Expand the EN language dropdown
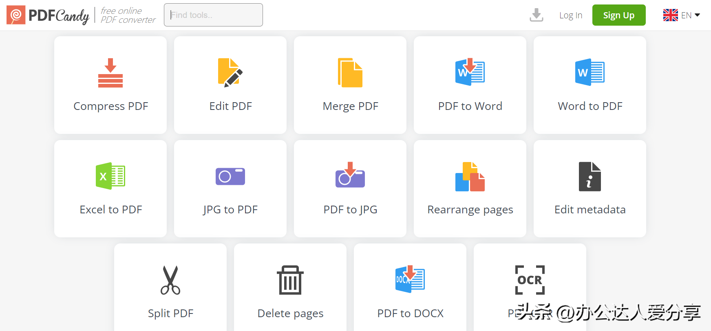 click(x=682, y=15)
